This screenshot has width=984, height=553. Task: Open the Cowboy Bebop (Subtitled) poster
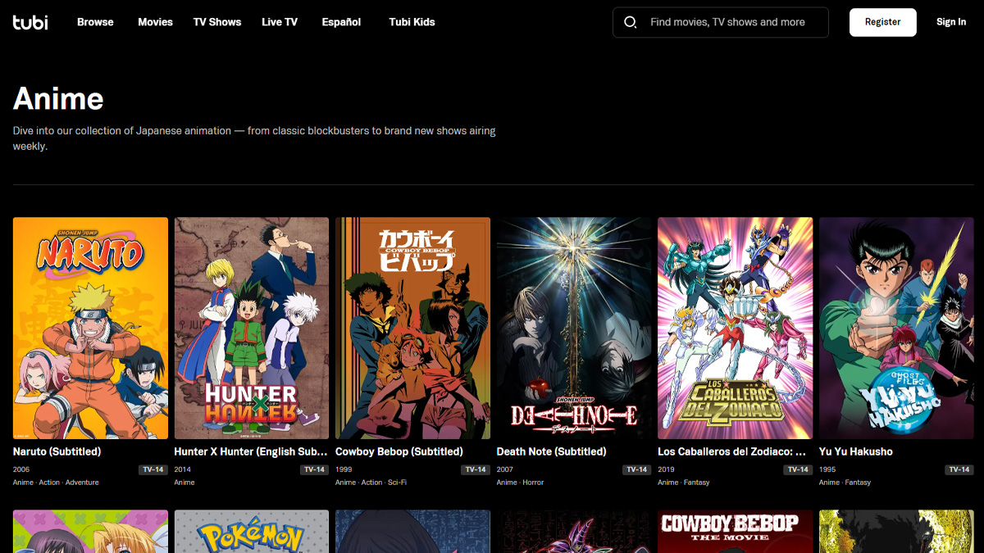412,328
